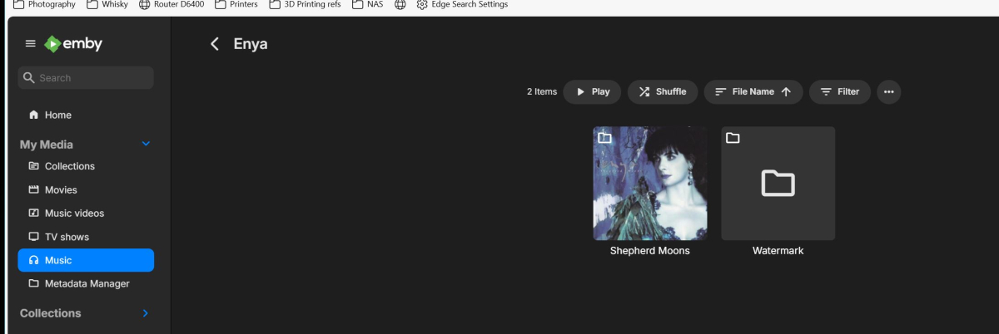
Task: Open the more options ellipsis button
Action: [x=888, y=91]
